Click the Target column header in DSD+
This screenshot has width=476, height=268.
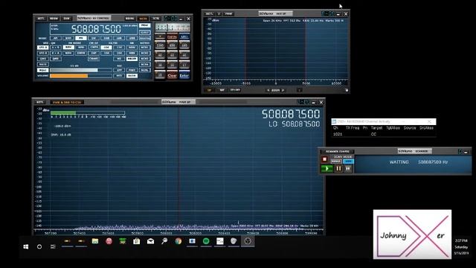[376, 128]
